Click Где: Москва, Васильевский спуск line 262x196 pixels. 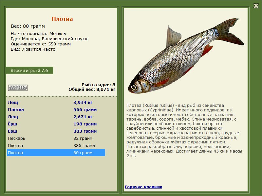tap(49, 39)
